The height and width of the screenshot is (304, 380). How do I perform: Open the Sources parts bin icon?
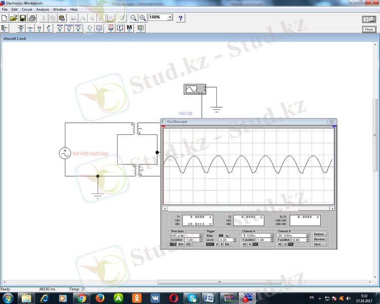pos(21,28)
